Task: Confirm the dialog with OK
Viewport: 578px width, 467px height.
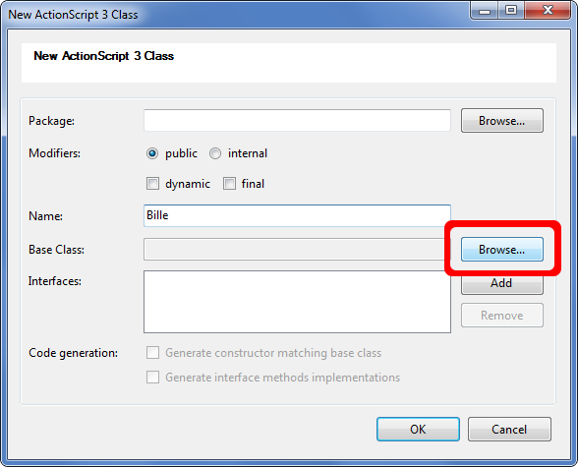Action: point(418,429)
